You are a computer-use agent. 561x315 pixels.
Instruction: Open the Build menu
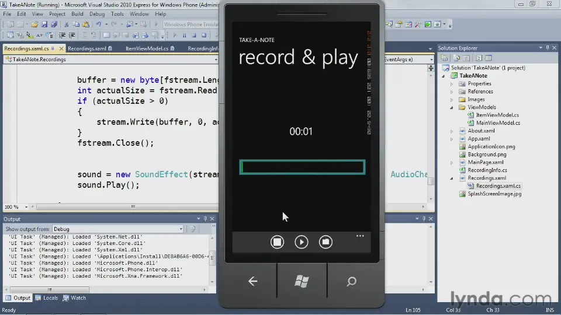pyautogui.click(x=77, y=14)
